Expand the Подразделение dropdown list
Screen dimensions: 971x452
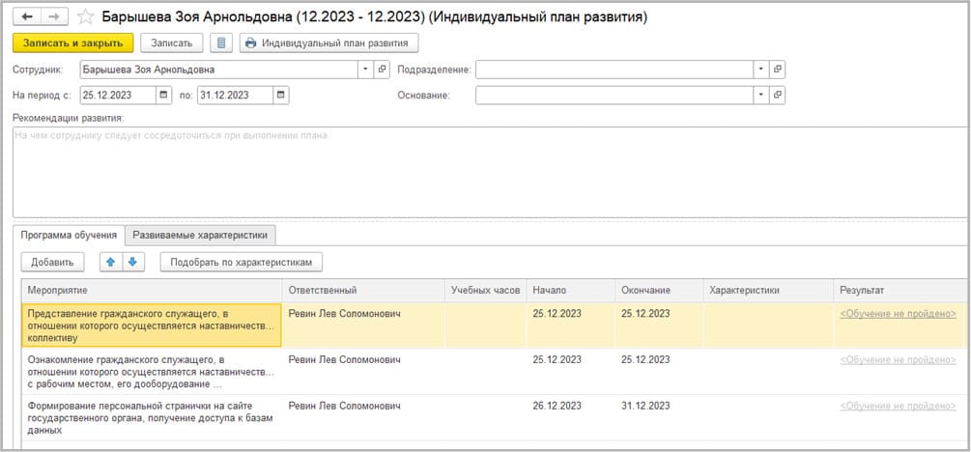[761, 70]
